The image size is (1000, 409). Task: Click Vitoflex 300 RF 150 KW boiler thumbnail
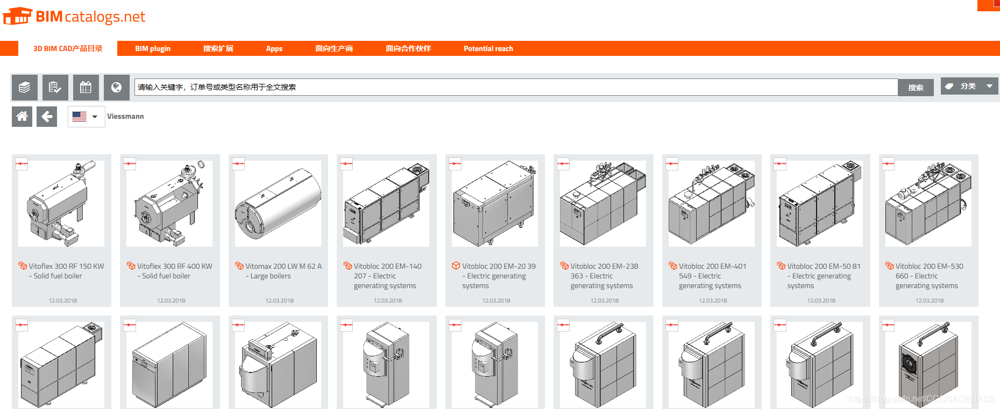[x=61, y=204]
